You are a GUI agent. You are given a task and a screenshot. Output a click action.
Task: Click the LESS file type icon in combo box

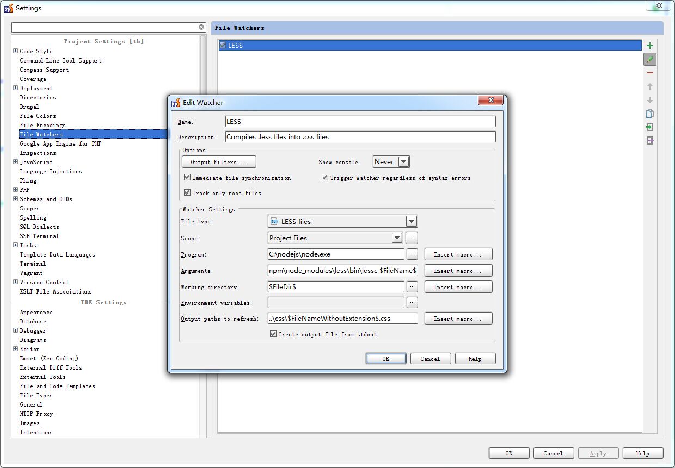(x=274, y=221)
